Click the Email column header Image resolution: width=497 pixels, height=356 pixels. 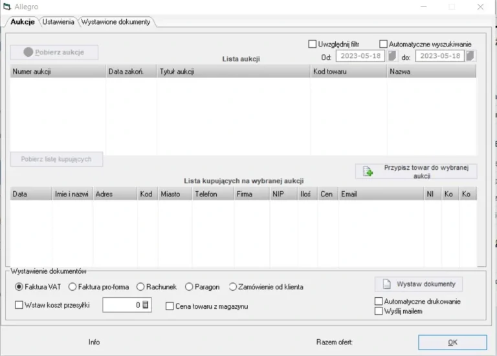tap(381, 194)
